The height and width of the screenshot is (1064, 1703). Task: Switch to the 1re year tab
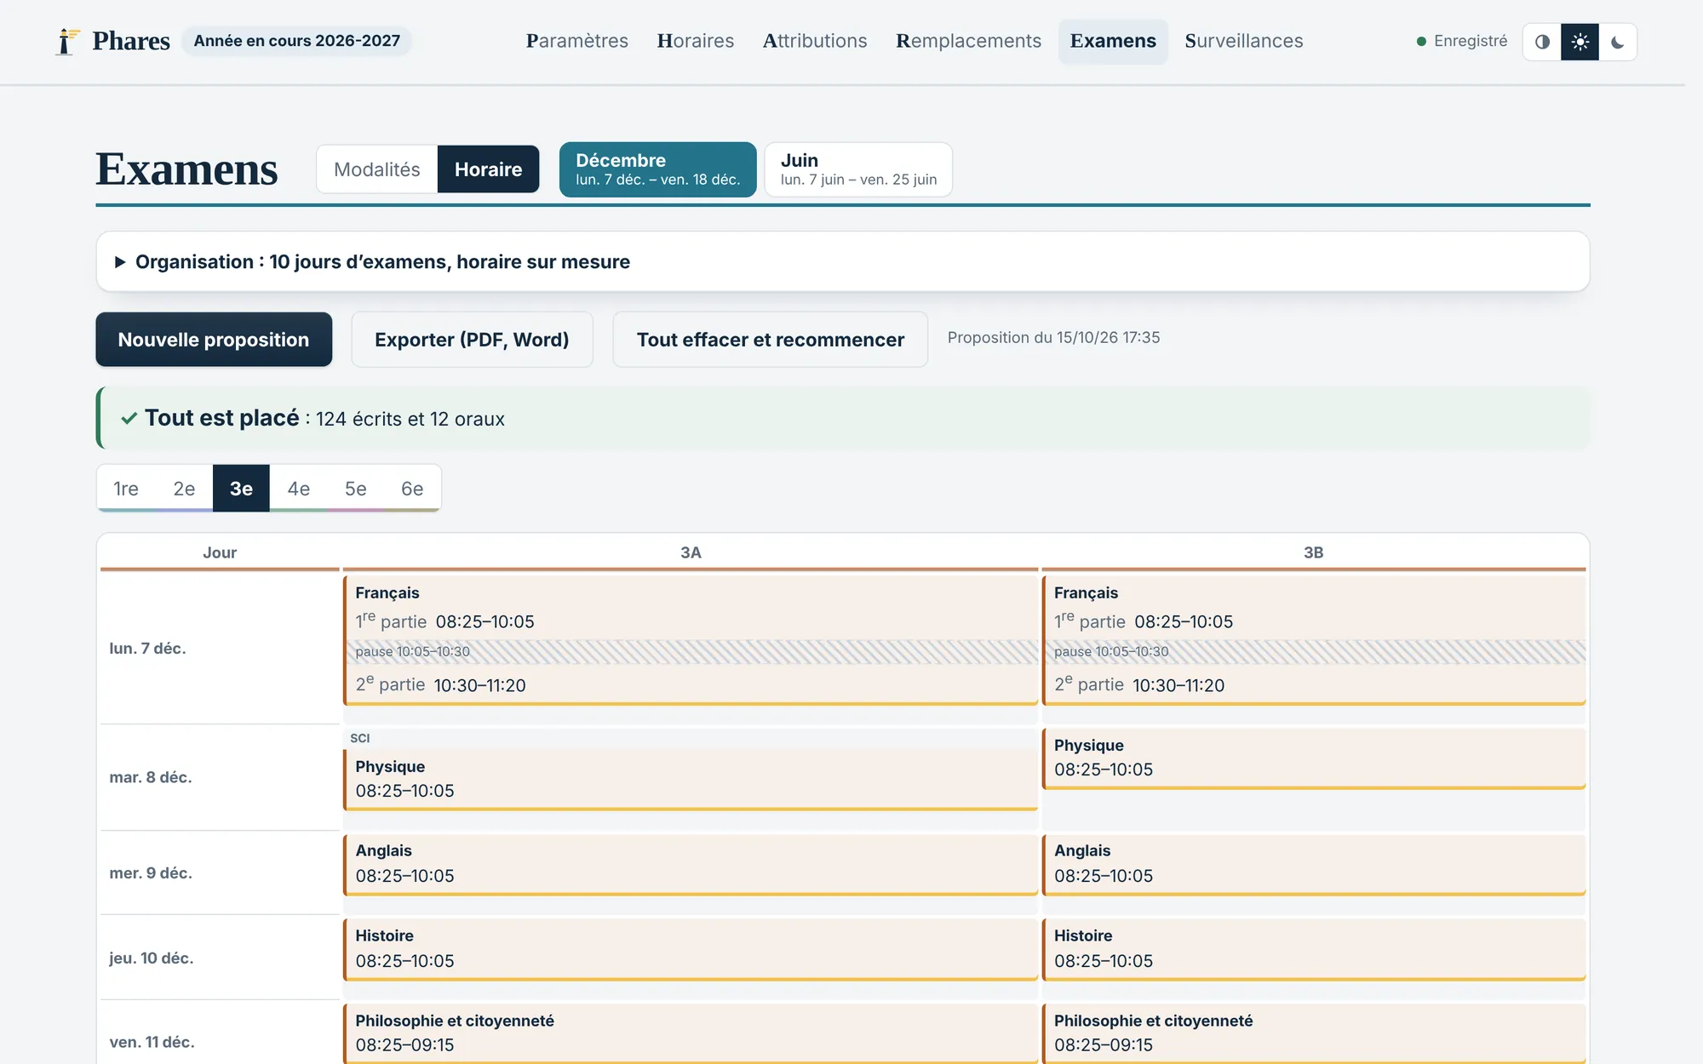pos(126,489)
